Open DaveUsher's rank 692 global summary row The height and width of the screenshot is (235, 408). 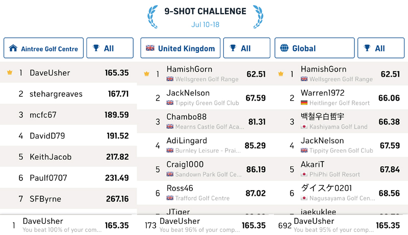tap(340, 225)
